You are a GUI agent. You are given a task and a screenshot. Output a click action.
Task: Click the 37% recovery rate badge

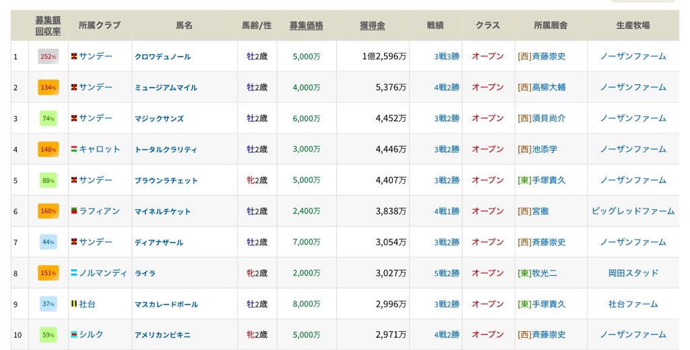click(48, 304)
